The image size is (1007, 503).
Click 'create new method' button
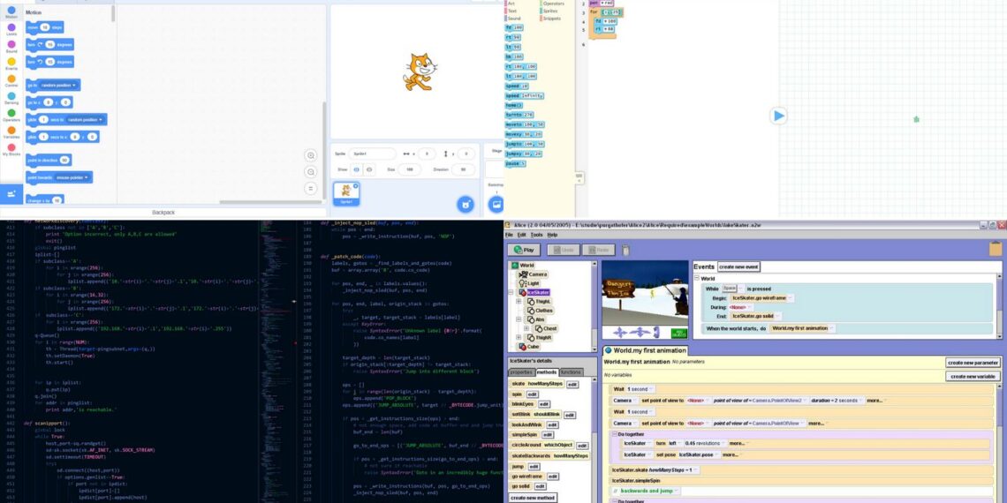point(533,498)
